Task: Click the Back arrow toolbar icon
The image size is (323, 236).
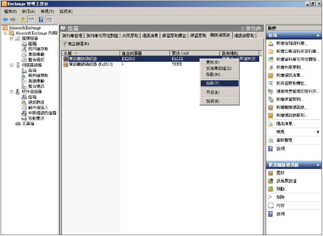Action: 5,20
